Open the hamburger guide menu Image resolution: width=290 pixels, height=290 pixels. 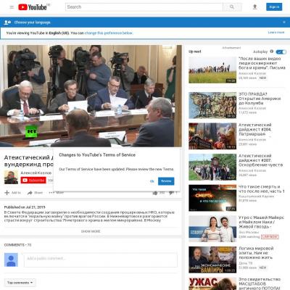coord(12,7)
